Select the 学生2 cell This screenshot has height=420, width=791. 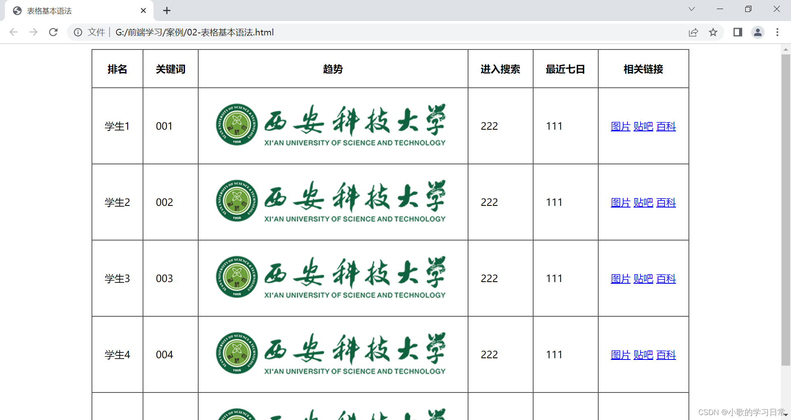point(117,202)
